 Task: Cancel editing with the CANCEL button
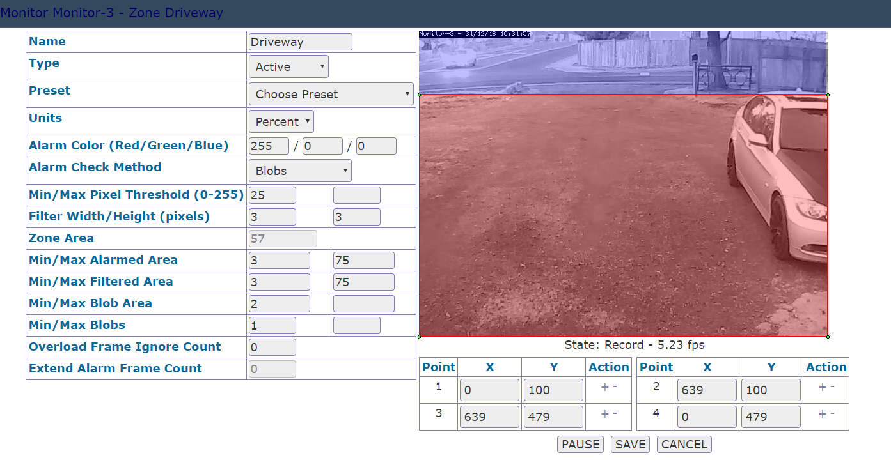(684, 444)
